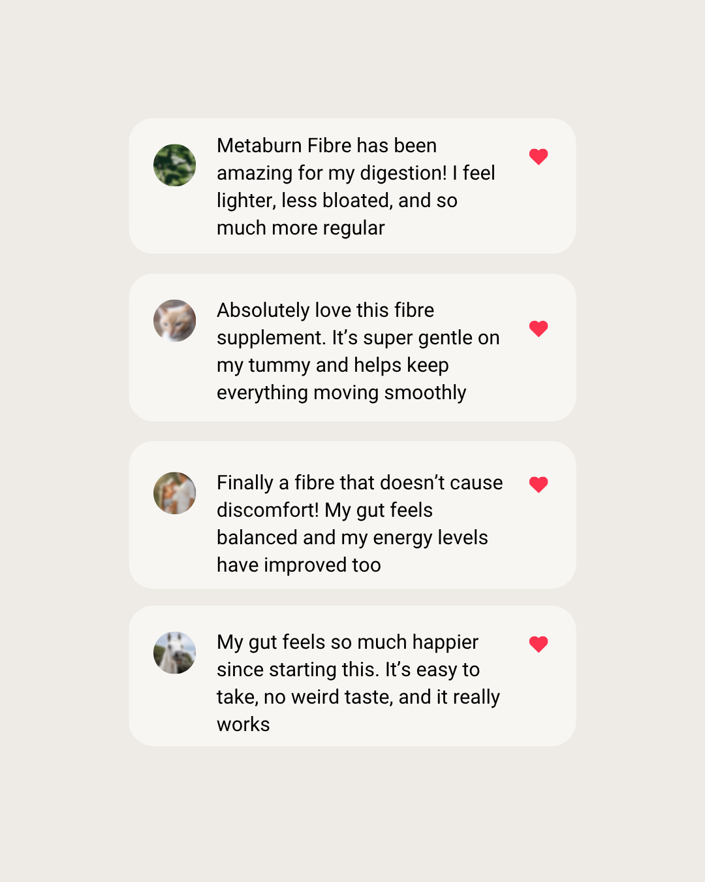Select the "Absolutely love this fibre" line

325,310
